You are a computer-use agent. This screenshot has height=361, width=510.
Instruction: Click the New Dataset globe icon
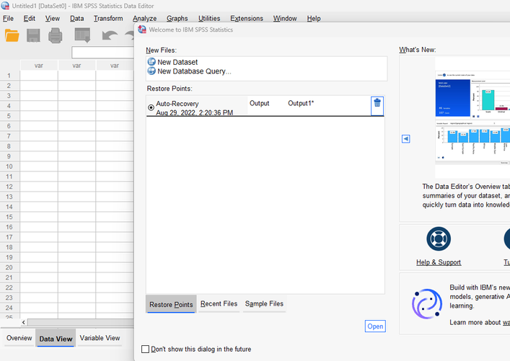(x=151, y=62)
